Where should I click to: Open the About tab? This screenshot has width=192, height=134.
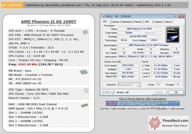pos(168,22)
